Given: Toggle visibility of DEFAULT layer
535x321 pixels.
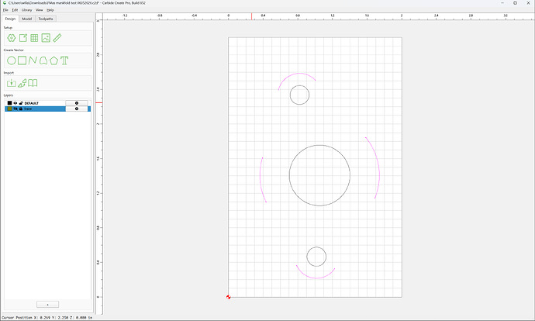Looking at the screenshot, I should point(16,103).
